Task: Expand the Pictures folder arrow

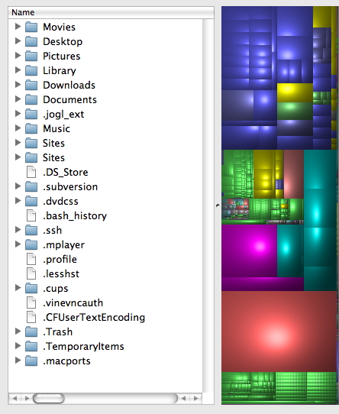Action: pos(18,56)
